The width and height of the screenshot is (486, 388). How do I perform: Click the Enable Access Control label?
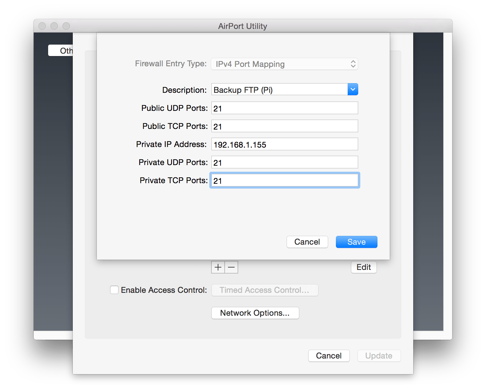[x=164, y=290]
